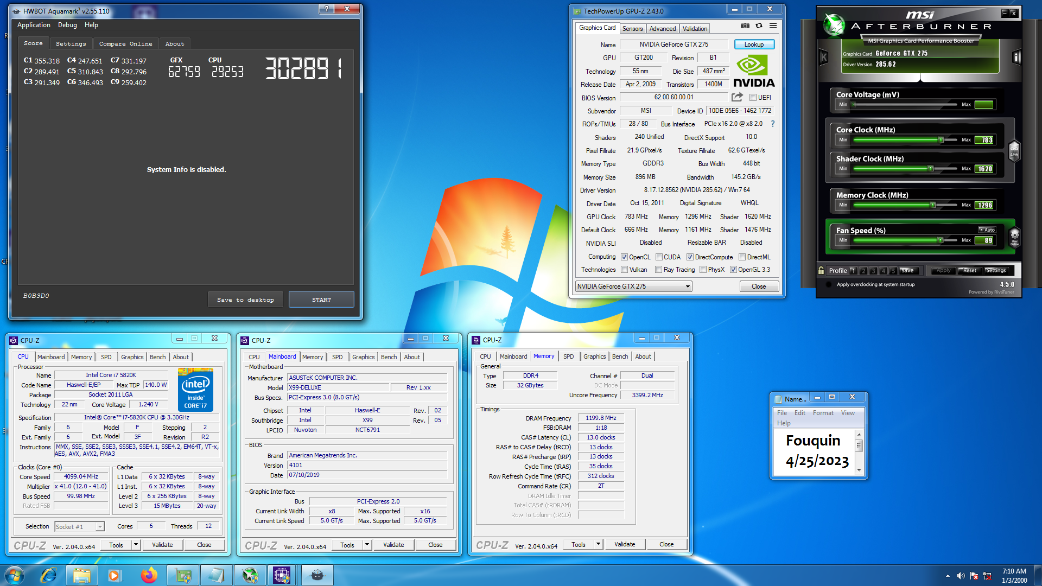The width and height of the screenshot is (1042, 586).
Task: Click the Afterburner star logo
Action: (x=834, y=24)
